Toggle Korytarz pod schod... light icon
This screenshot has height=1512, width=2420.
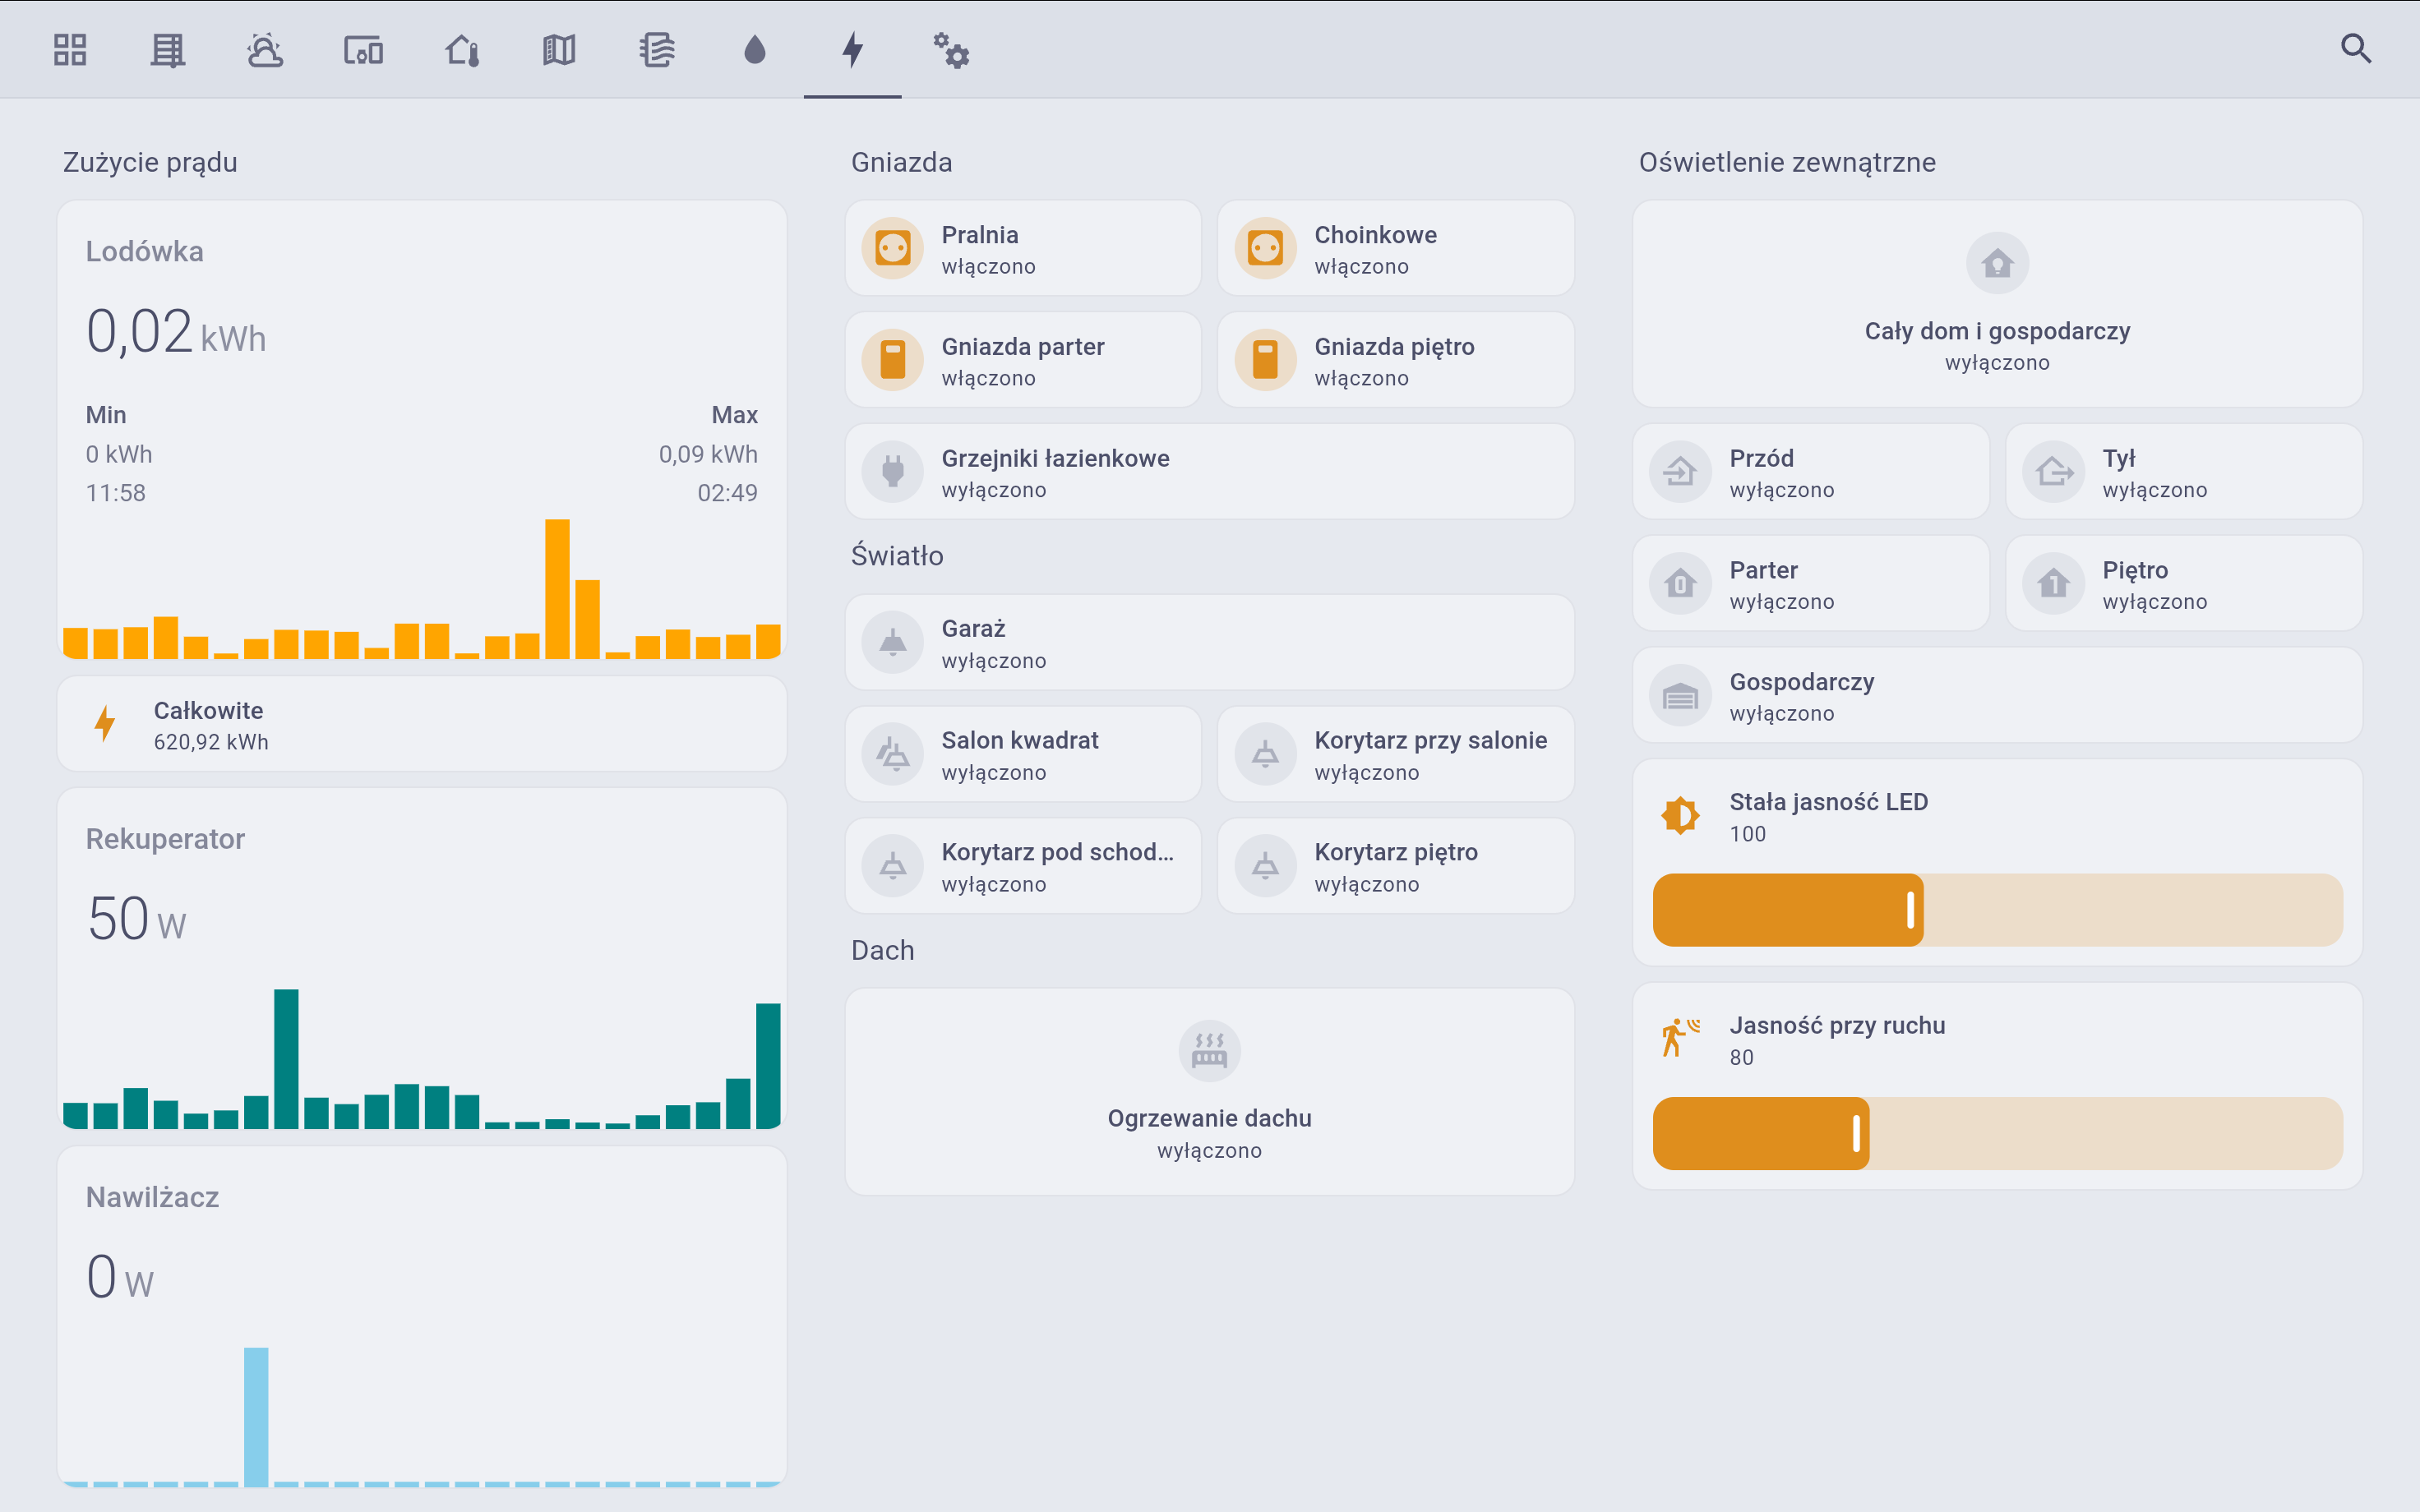click(893, 866)
